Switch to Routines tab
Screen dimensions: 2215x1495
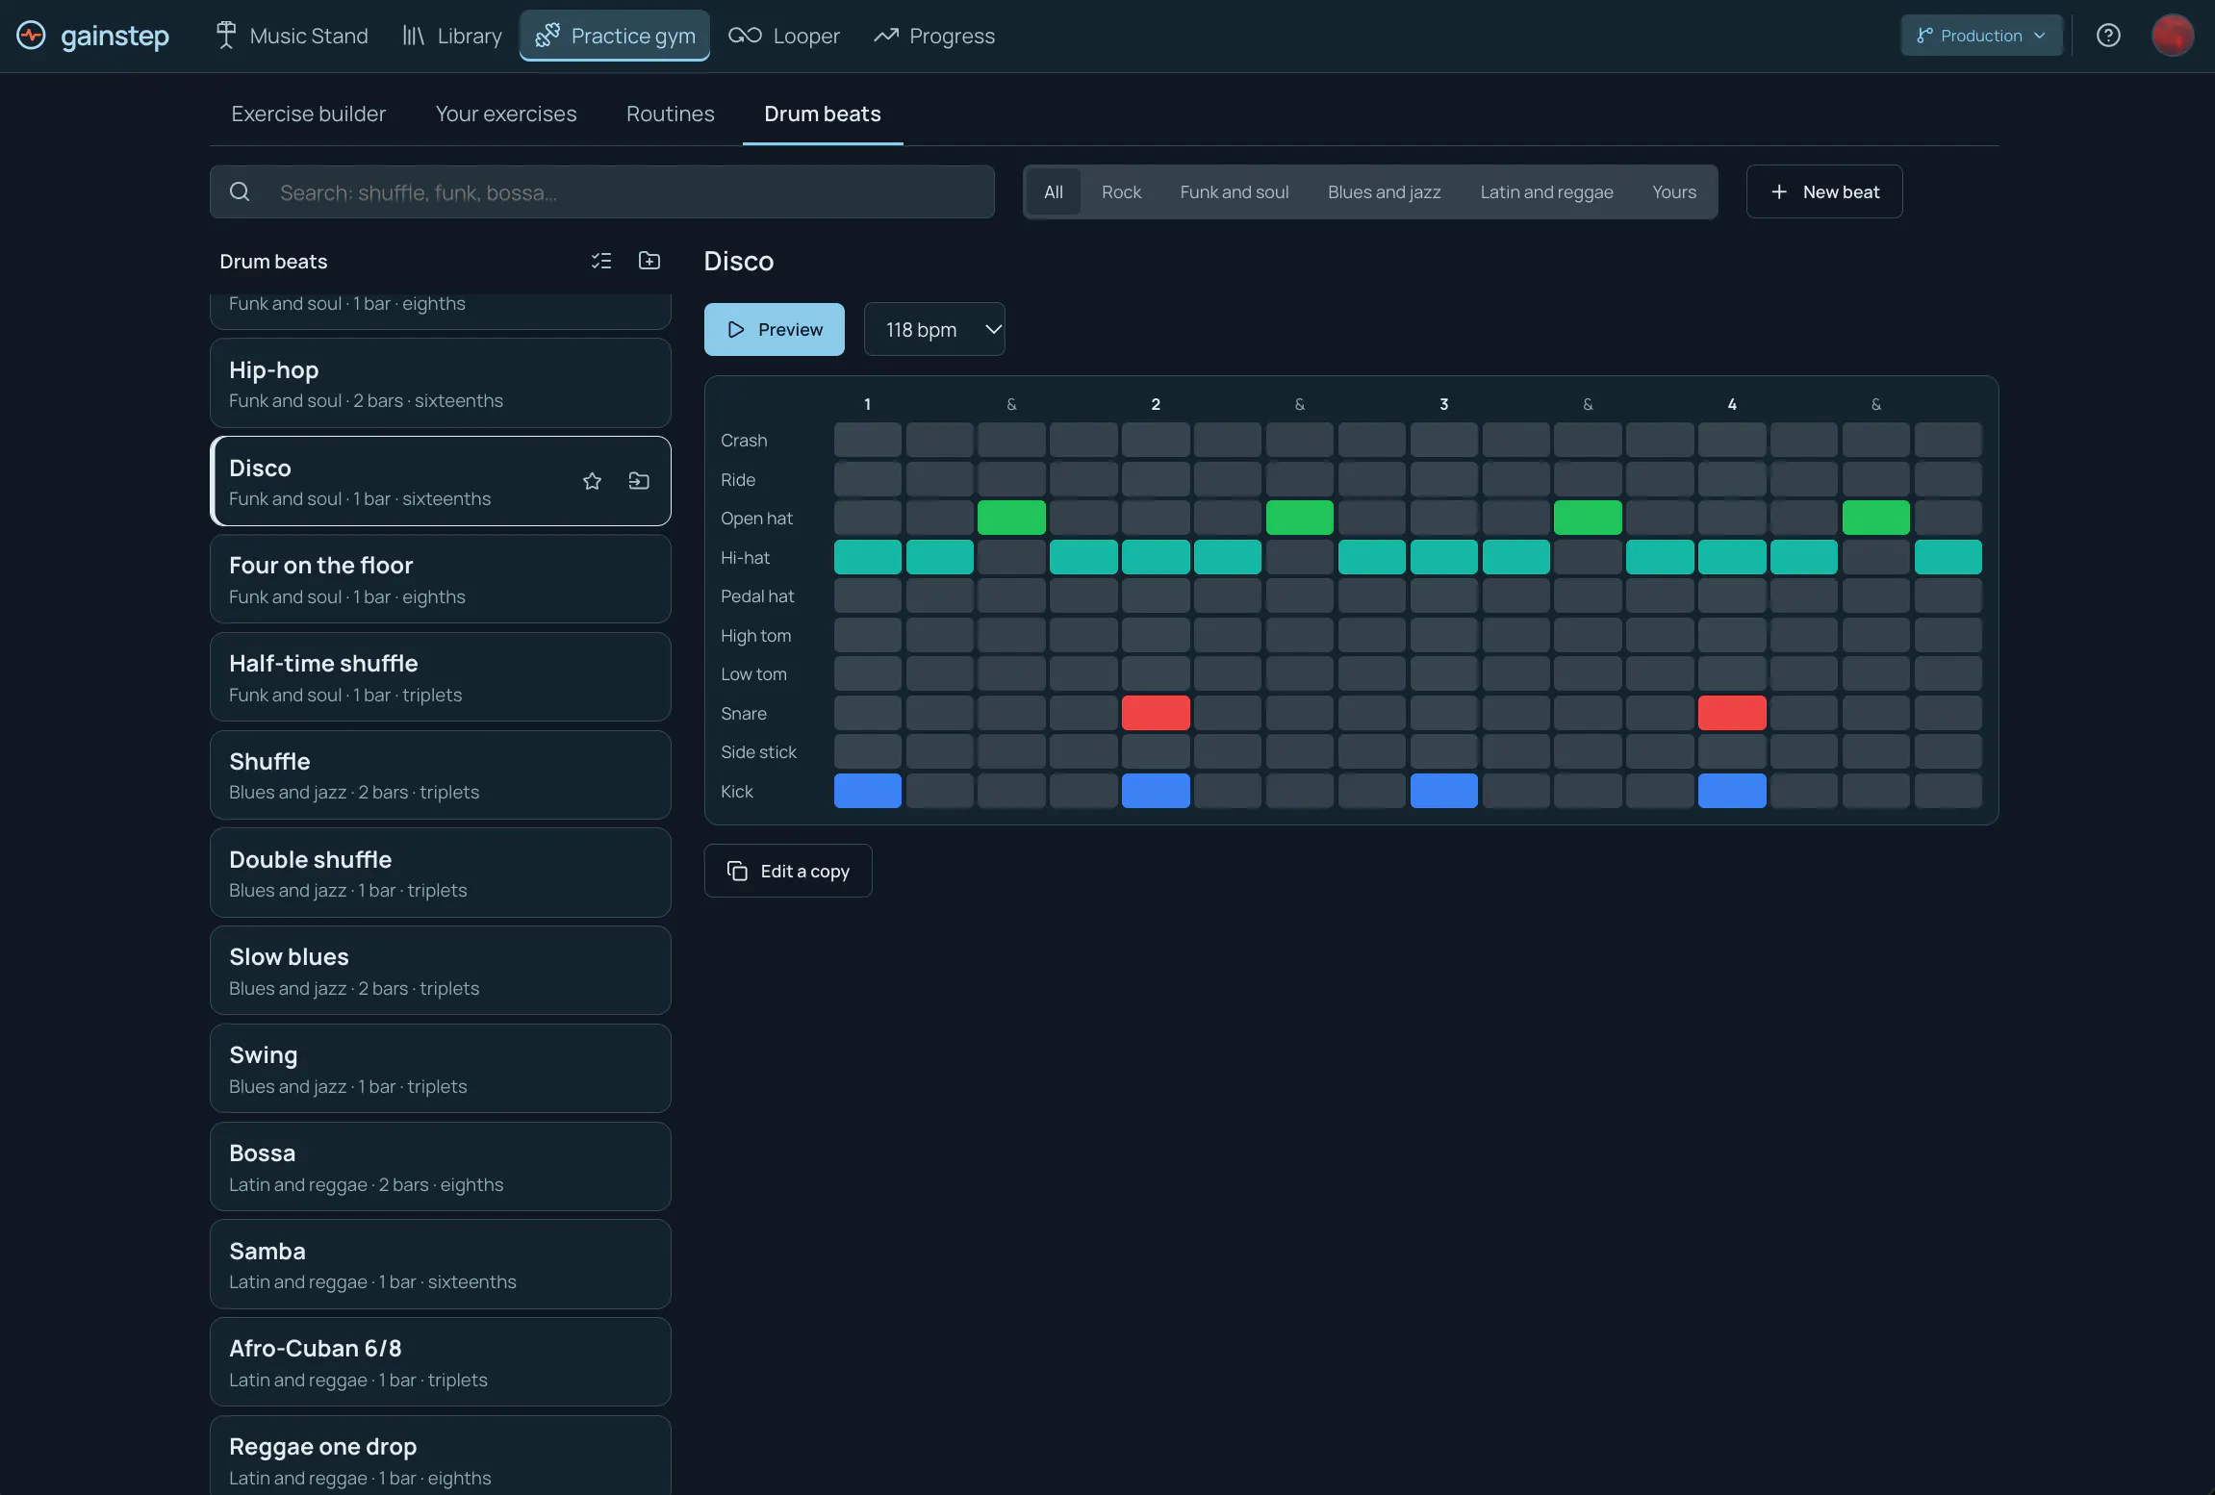click(x=670, y=114)
